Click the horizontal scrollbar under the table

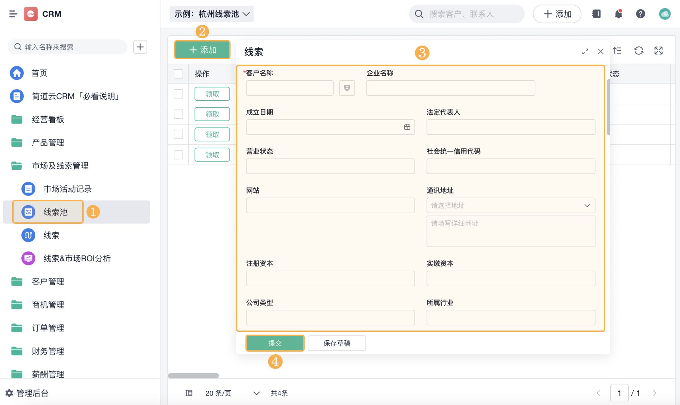pos(193,375)
